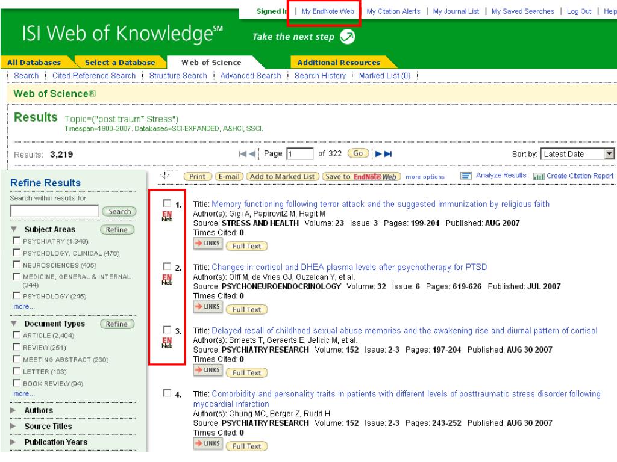Click the page number input field
617x462 pixels.
pyautogui.click(x=300, y=153)
